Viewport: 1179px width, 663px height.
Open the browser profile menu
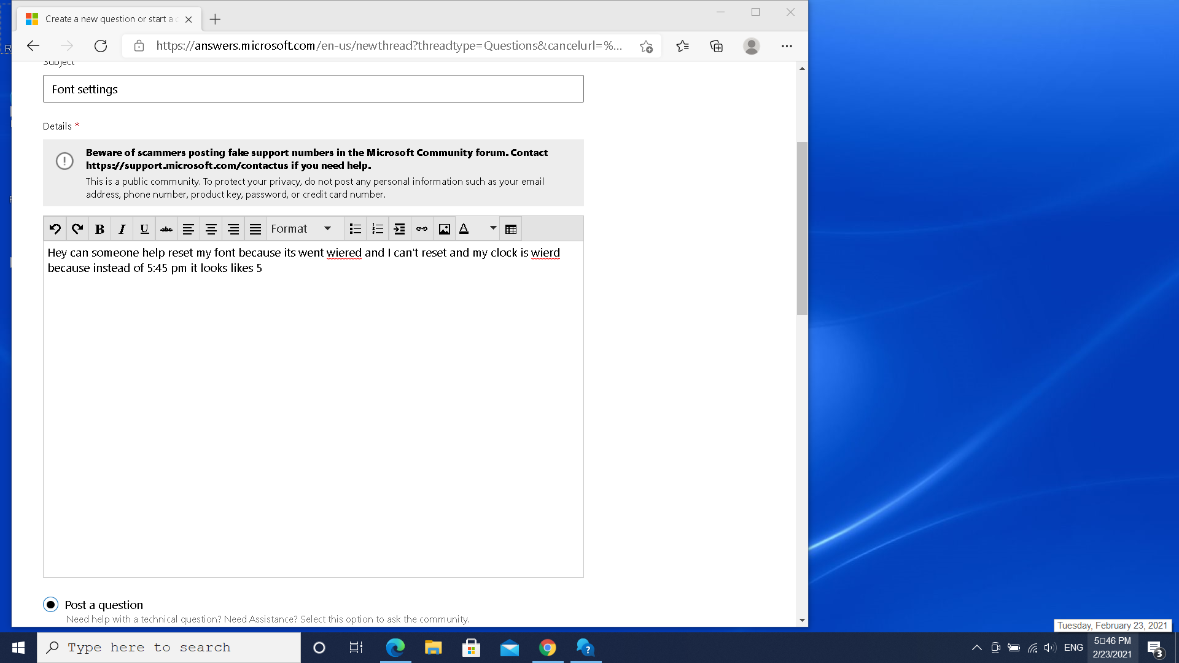[x=752, y=46]
